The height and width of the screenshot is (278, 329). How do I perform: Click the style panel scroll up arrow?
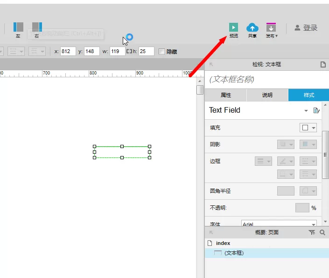[325, 105]
